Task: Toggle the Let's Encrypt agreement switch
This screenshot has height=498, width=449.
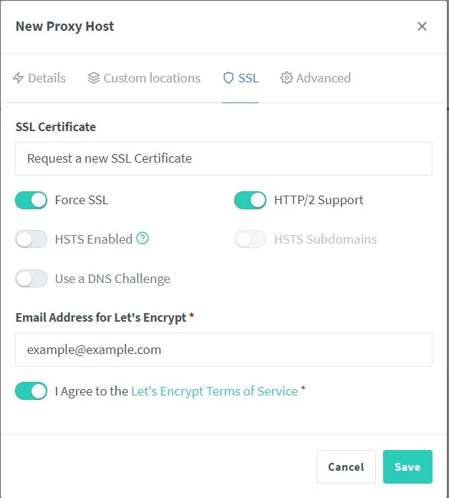Action: 31,391
